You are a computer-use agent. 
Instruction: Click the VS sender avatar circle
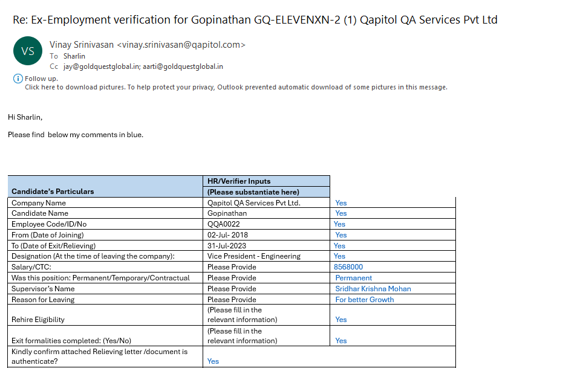tap(28, 51)
